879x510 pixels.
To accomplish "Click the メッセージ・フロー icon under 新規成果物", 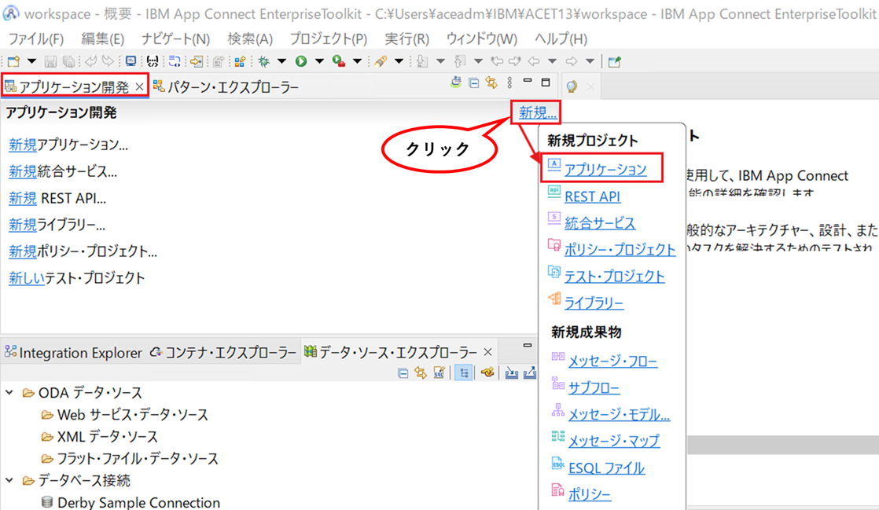I will click(x=557, y=357).
